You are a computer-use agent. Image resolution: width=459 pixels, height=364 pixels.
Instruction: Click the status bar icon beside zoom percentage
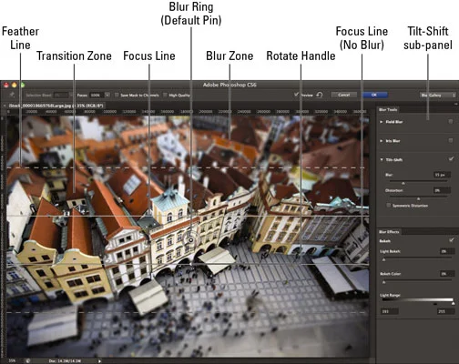tap(28, 361)
